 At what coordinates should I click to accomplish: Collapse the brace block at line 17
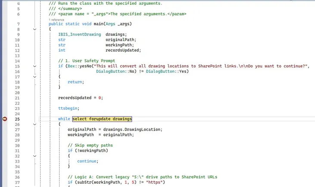pyautogui.click(x=34, y=77)
